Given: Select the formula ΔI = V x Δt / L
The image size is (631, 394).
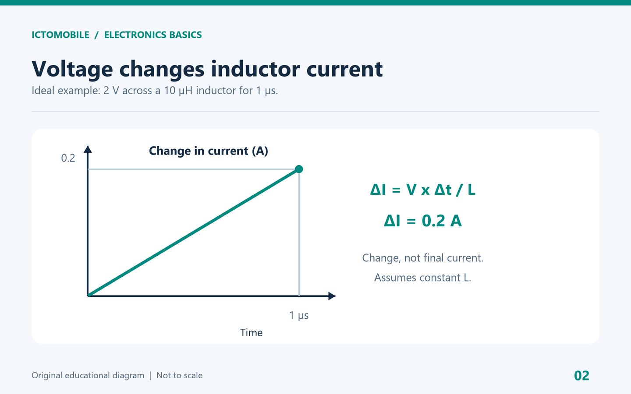Looking at the screenshot, I should pos(423,190).
